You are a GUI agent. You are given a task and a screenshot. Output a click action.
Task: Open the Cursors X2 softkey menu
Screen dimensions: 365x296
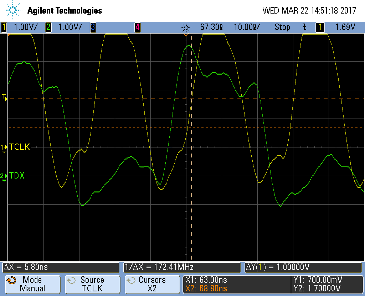tap(152, 284)
